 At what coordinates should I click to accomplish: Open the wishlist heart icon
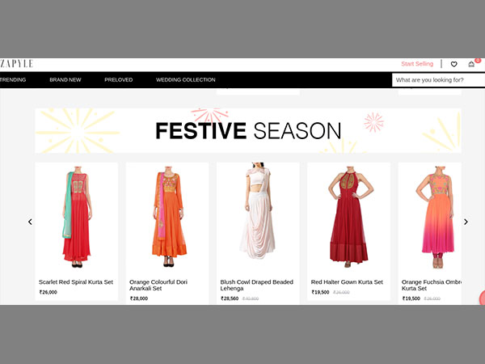[x=453, y=64]
